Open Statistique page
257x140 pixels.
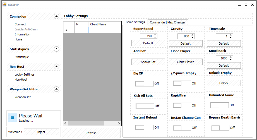[22, 57]
